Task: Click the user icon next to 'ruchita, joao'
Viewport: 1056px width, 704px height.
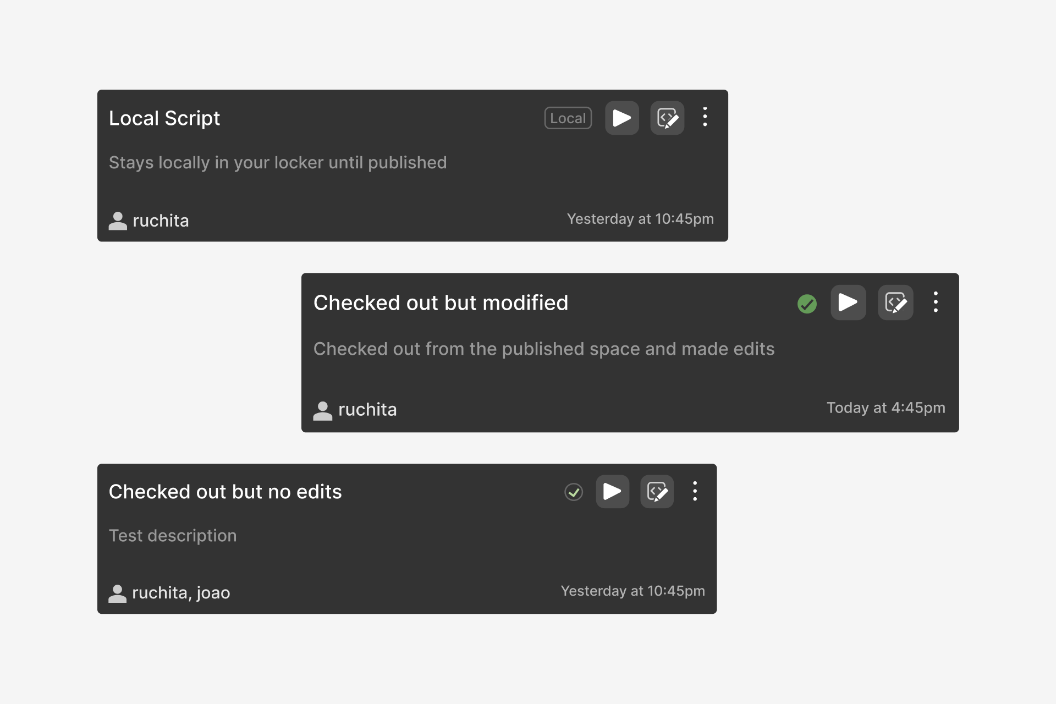Action: point(117,593)
